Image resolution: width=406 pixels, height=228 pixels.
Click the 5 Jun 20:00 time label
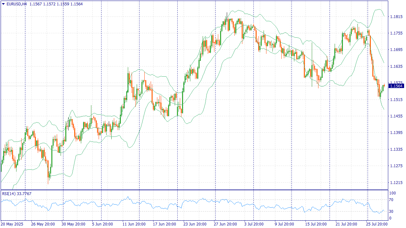click(102, 224)
